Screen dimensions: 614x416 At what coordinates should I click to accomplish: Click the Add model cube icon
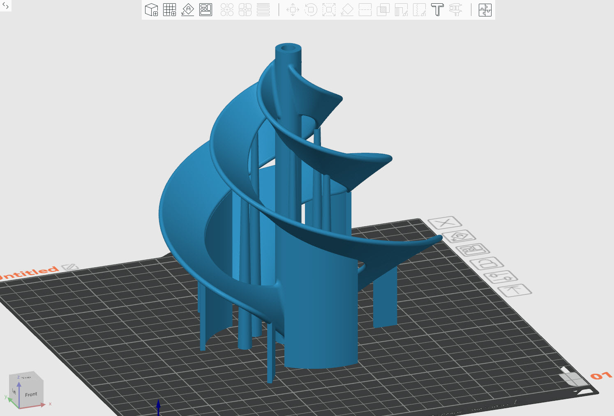[152, 9]
